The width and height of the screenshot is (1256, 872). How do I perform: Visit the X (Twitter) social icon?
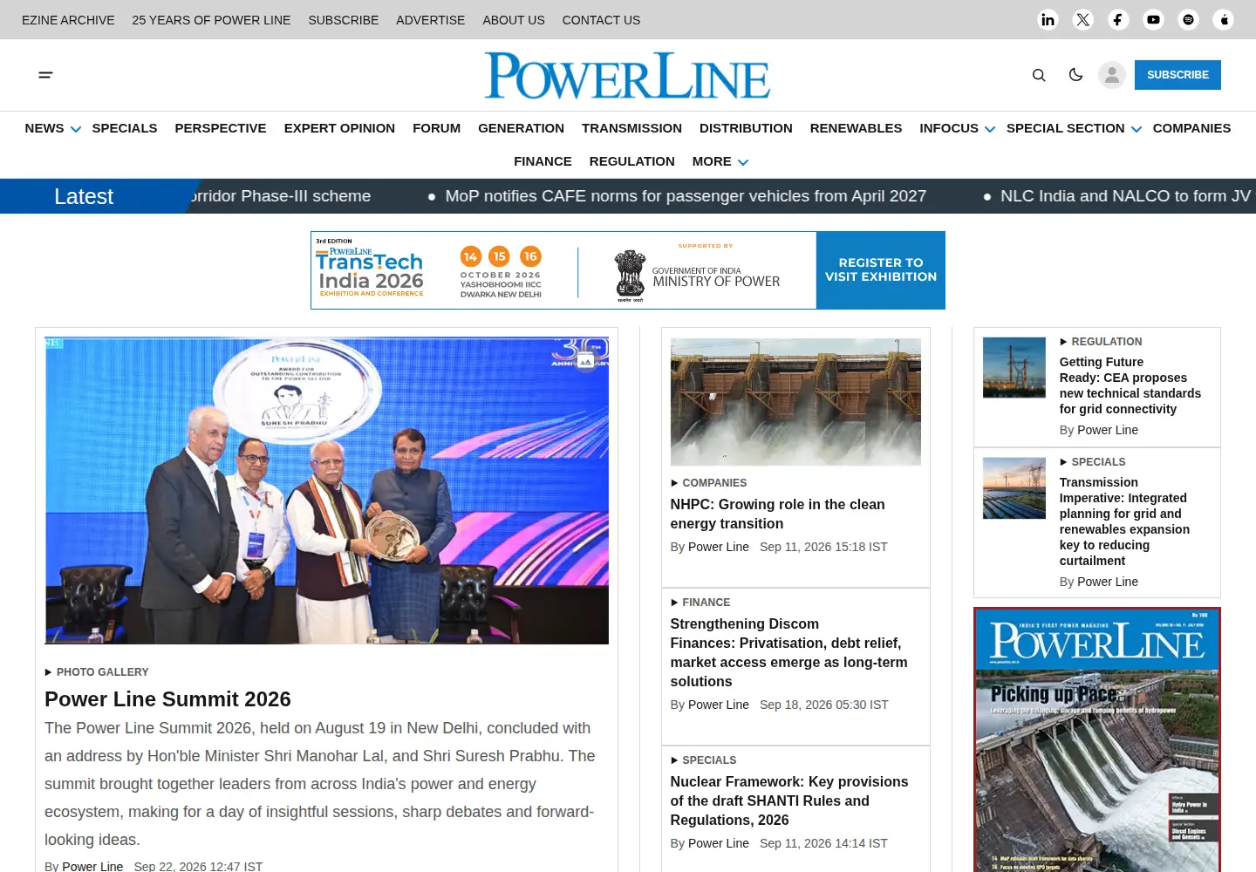click(x=1083, y=19)
